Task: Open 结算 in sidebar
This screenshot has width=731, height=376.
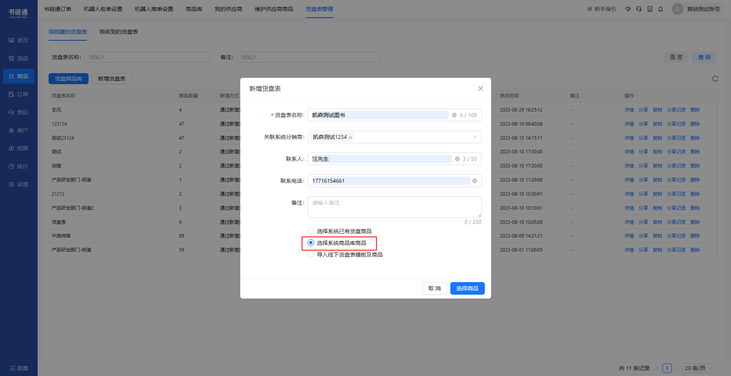Action: pos(18,148)
